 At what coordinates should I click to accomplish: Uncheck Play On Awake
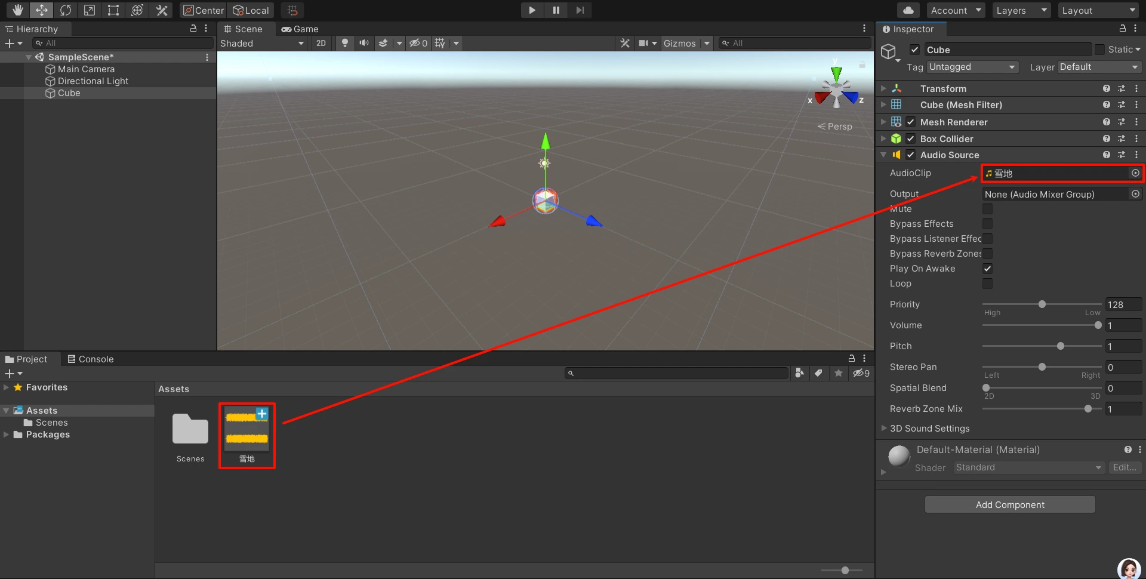[987, 269]
